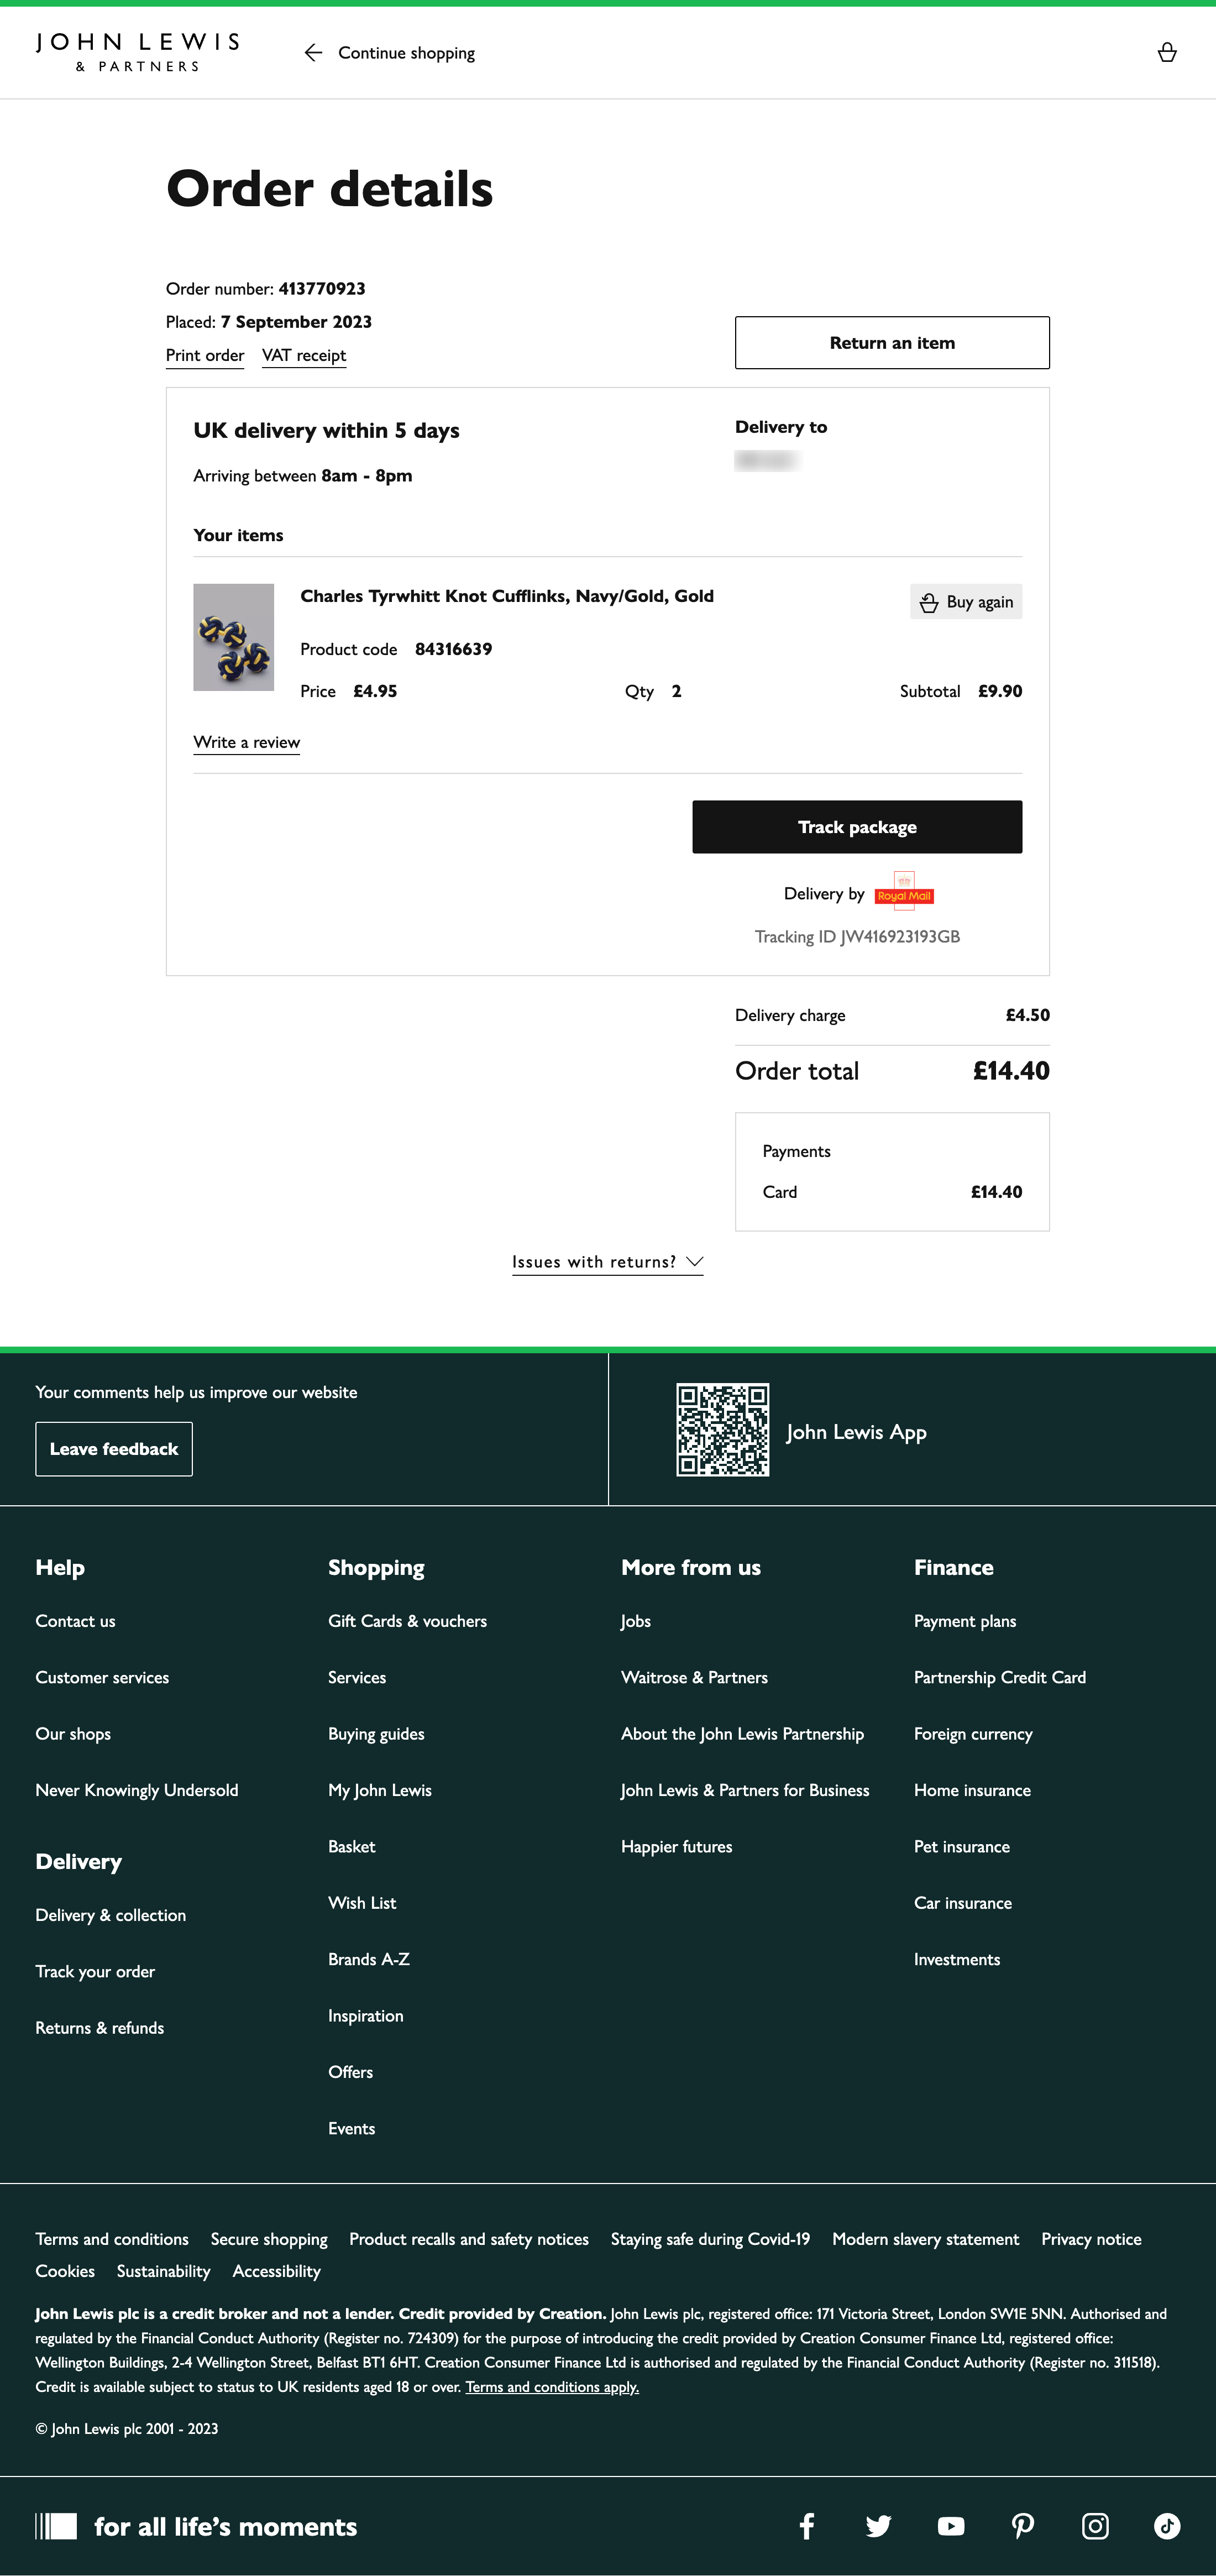
Task: Click the John Lewis App QR code
Action: (722, 1429)
